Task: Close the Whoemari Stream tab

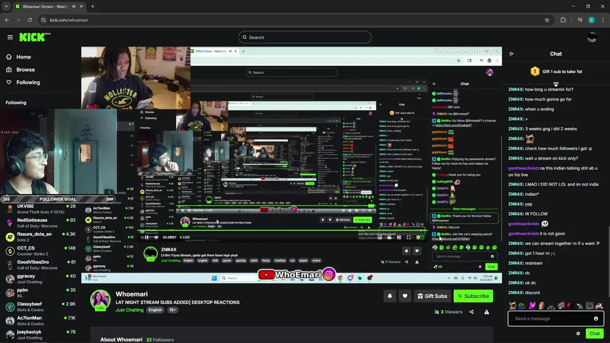Action: click(81, 7)
